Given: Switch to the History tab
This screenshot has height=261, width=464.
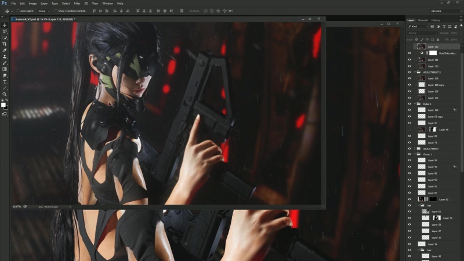Looking at the screenshot, I should click(436, 20).
